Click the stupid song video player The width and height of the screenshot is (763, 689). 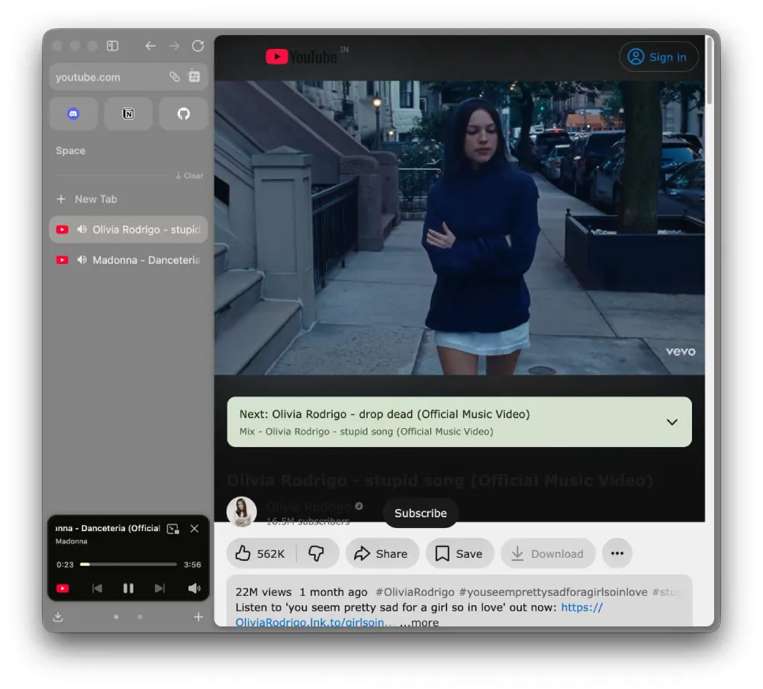tap(459, 227)
